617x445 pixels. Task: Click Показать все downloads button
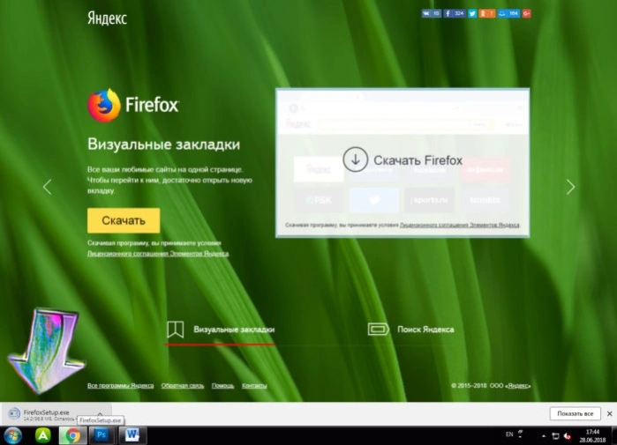click(x=575, y=413)
